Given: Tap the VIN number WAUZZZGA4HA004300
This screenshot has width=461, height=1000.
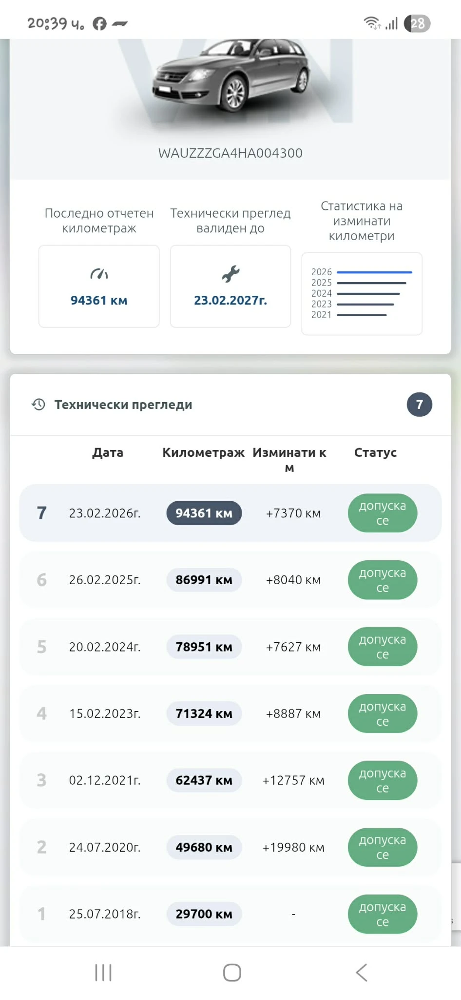Looking at the screenshot, I should point(230,153).
